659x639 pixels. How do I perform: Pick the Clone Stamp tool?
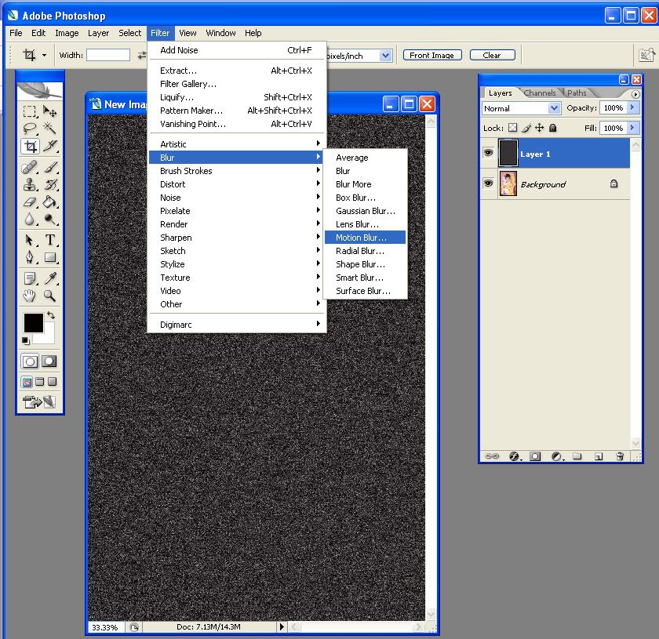30,185
